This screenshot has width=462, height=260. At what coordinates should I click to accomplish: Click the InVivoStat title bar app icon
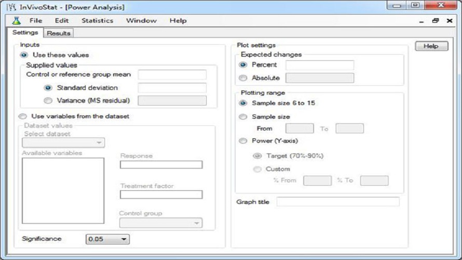pos(11,7)
